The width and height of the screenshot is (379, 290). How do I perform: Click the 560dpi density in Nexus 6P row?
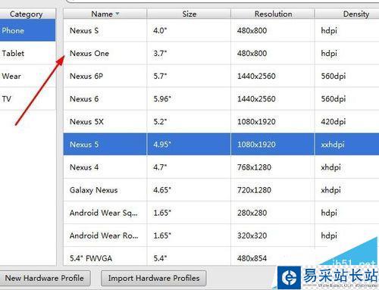click(347, 76)
